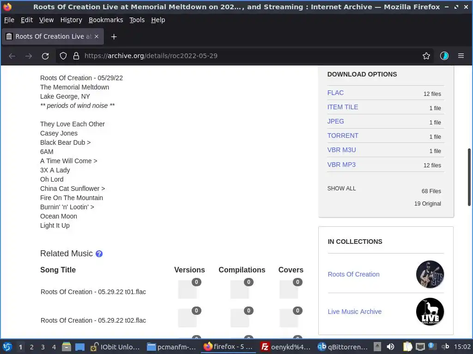Close the Roots Of Creation tab
This screenshot has width=473, height=354.
[x=97, y=36]
